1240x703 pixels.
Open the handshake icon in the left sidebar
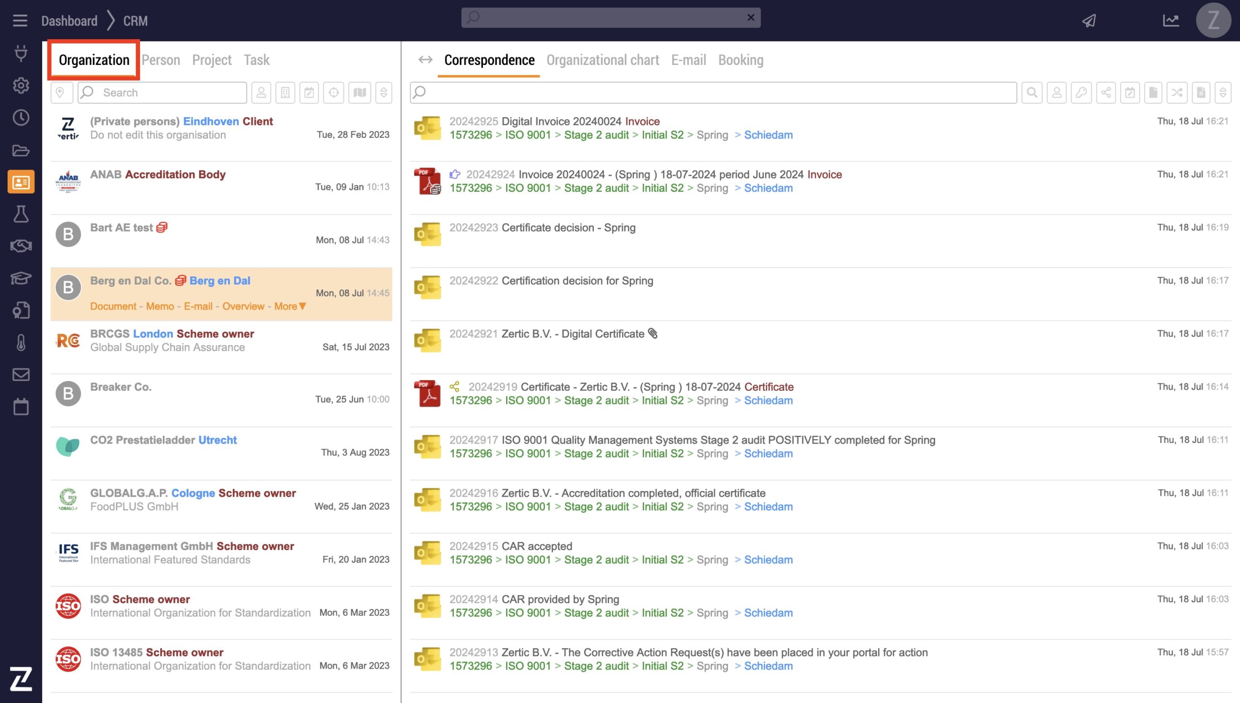tap(21, 246)
